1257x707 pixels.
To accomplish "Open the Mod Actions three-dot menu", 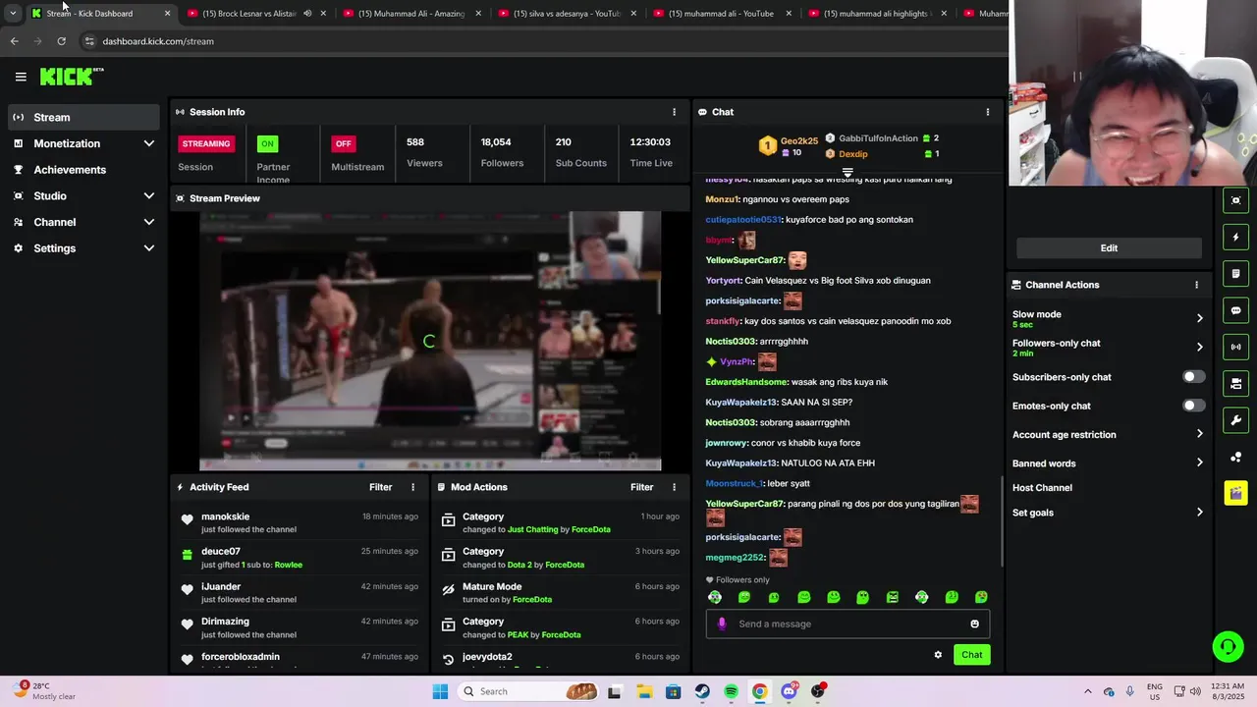I will coord(674,487).
